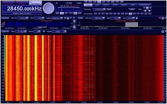The image size is (167, 104).
Task: Enable AVG mode on the S-meter
Action: pos(80,13)
